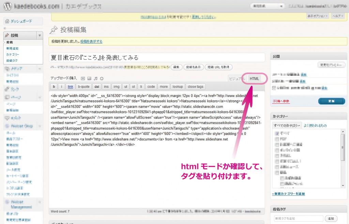Viewport: 349px width, 224px height.
Task: Click the WordPress logo icon
Action: pyautogui.click(x=7, y=6)
